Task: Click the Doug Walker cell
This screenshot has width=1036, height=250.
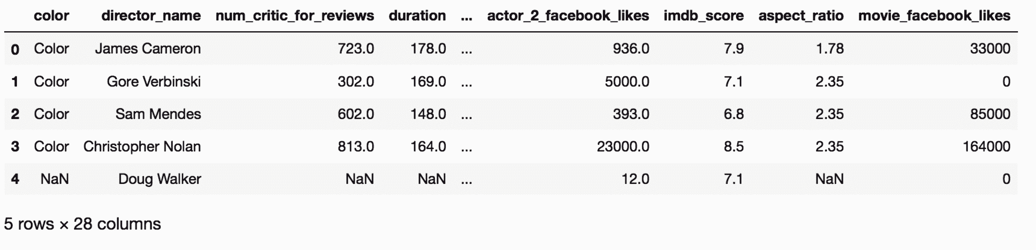Action: [x=159, y=179]
